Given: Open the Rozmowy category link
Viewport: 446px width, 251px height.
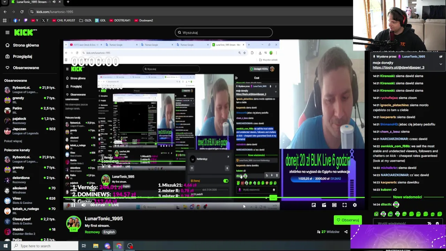Looking at the screenshot, I should [x=92, y=232].
